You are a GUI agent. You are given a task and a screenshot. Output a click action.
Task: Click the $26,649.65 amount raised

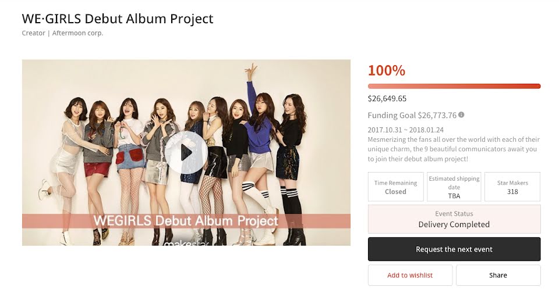(x=387, y=99)
